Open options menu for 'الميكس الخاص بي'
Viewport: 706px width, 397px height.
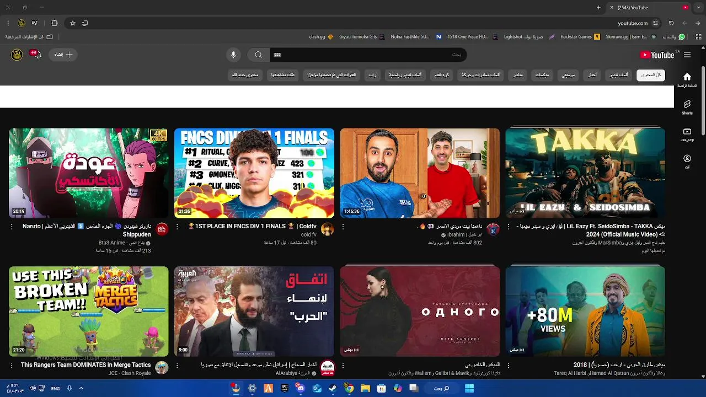[343, 365]
